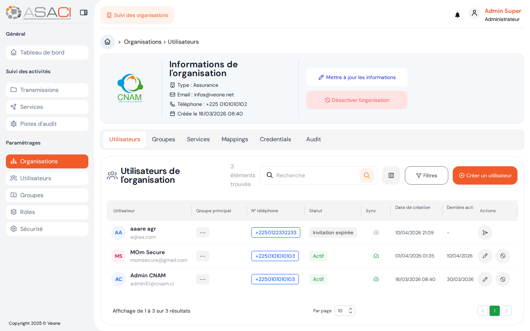The width and height of the screenshot is (530, 331).
Task: Resend invitation to aaare agr via paper-plane icon
Action: (x=485, y=232)
